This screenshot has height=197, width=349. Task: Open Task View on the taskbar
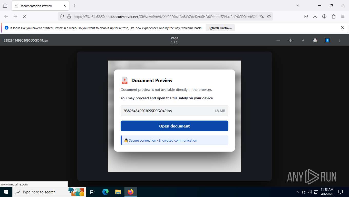(92, 192)
